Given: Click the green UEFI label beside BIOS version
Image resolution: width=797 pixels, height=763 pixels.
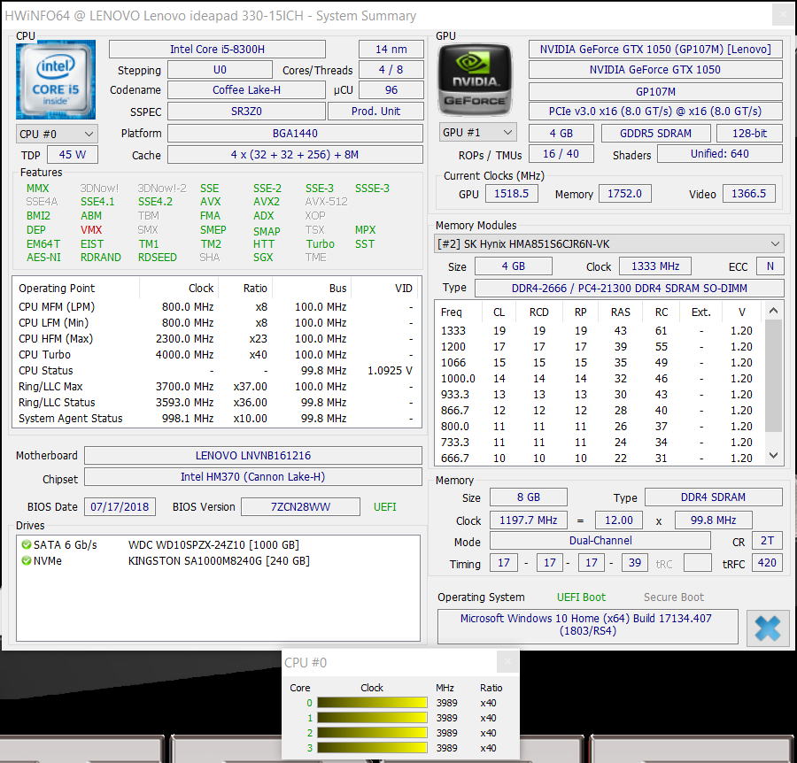Looking at the screenshot, I should (x=385, y=507).
